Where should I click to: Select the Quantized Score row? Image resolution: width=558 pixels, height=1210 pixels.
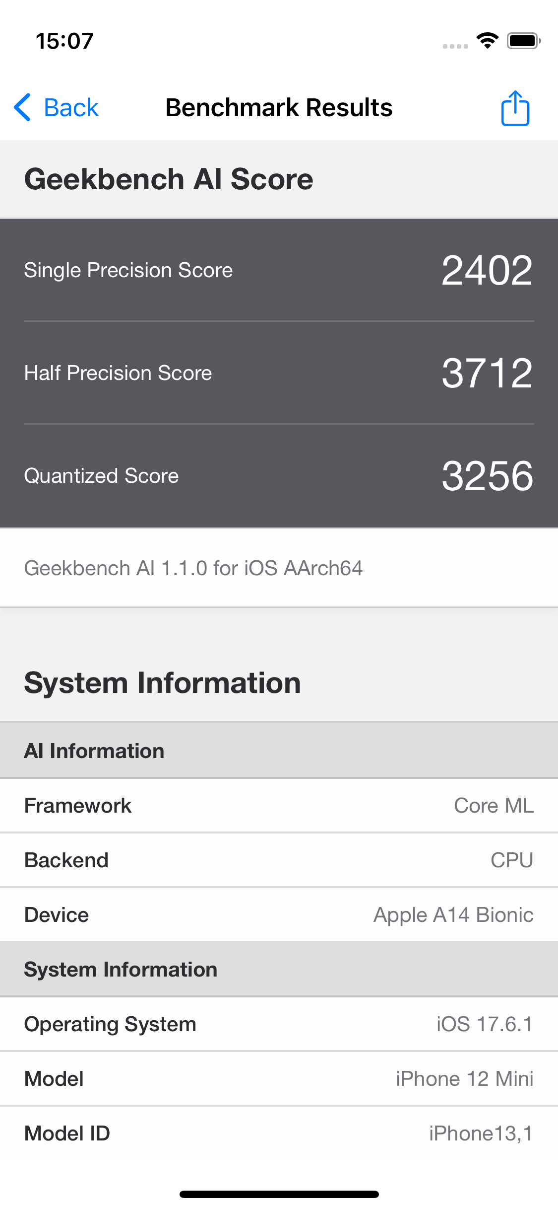(279, 476)
